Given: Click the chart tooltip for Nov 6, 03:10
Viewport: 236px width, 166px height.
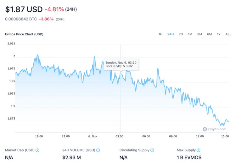Looking at the screenshot, I should (x=122, y=64).
